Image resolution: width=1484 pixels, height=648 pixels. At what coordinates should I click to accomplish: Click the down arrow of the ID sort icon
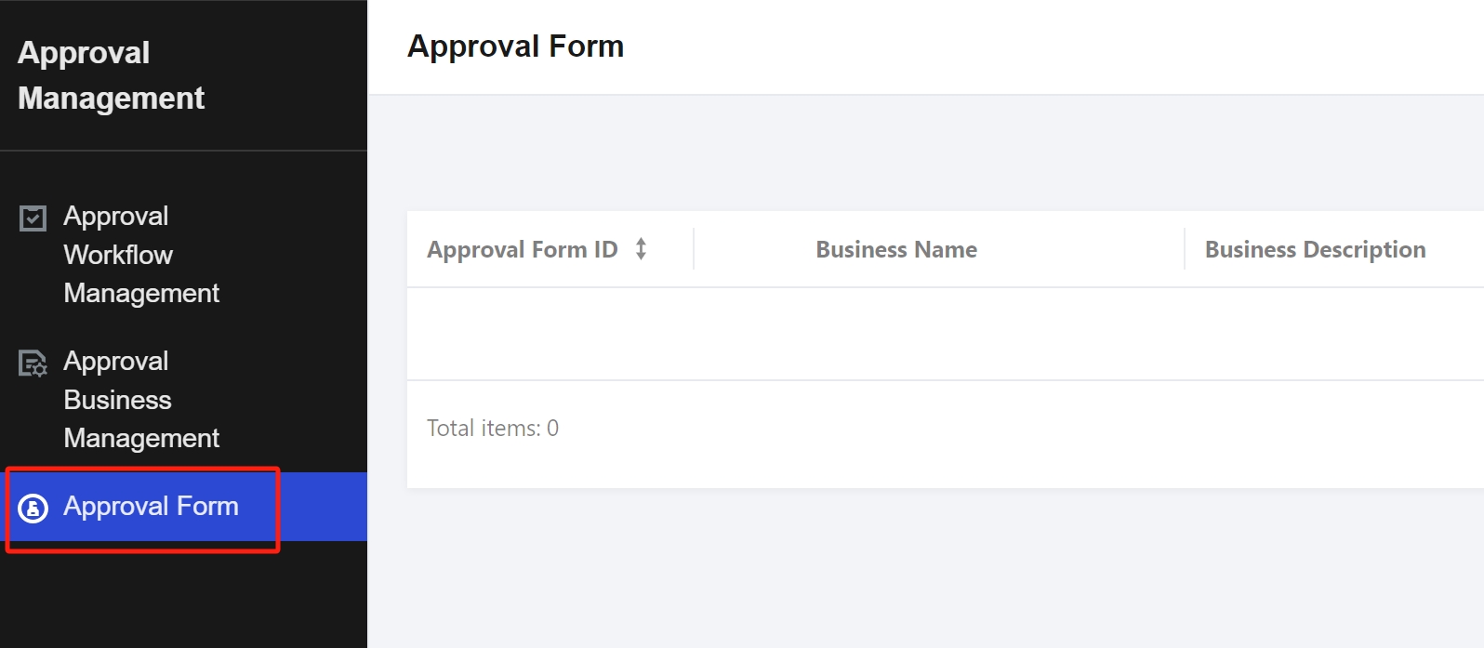pyautogui.click(x=641, y=255)
